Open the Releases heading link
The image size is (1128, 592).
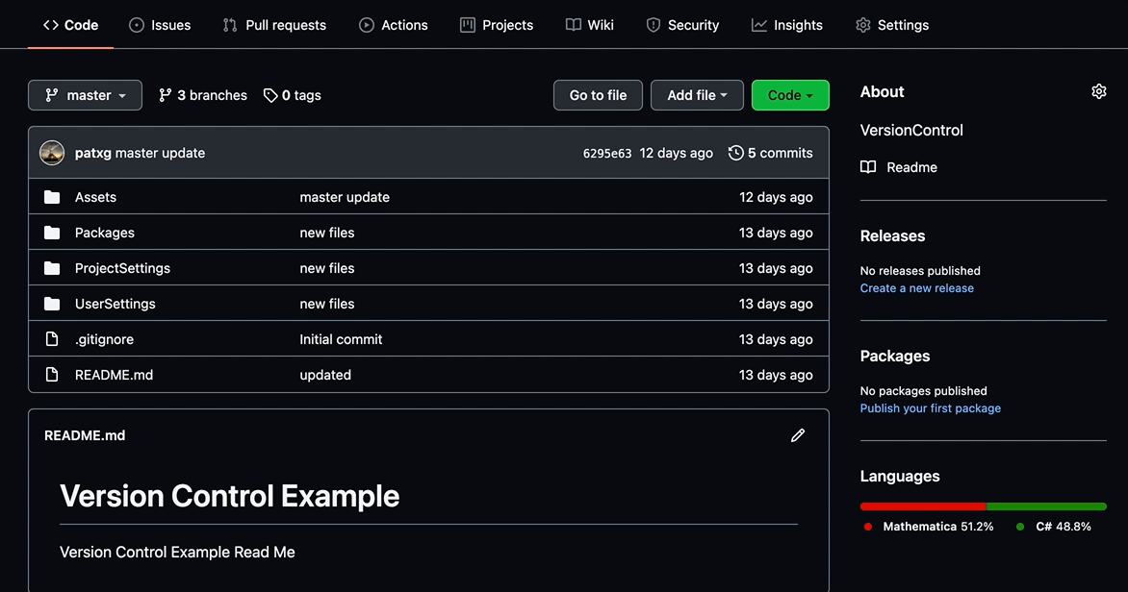coord(893,235)
